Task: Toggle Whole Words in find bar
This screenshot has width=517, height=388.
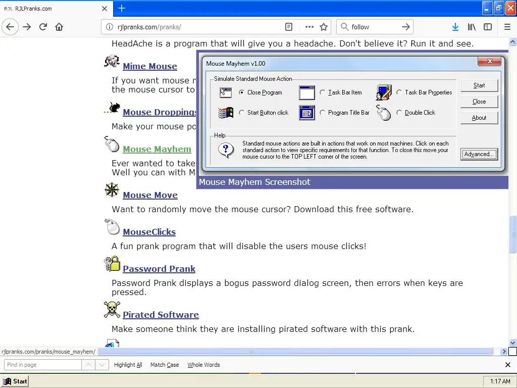Action: click(203, 365)
